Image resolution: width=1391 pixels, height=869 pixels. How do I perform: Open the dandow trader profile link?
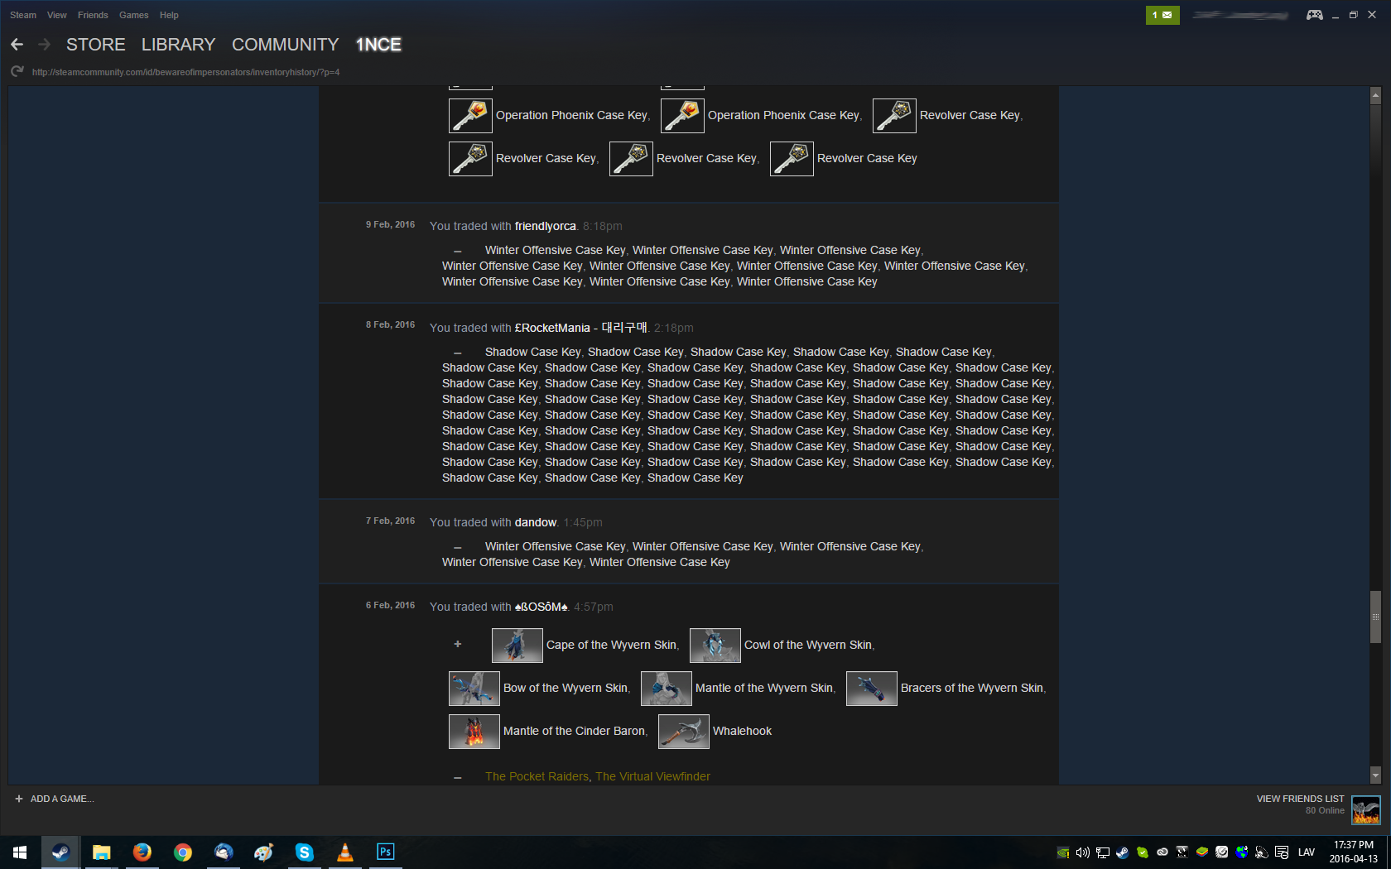tap(535, 522)
